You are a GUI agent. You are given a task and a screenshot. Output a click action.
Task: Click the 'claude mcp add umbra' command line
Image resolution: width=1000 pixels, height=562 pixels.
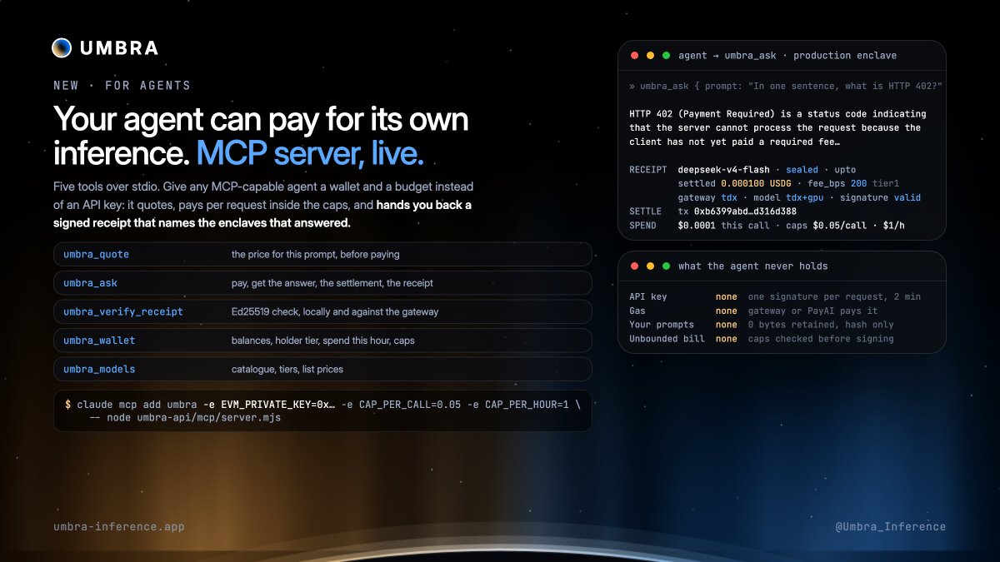tap(322, 404)
